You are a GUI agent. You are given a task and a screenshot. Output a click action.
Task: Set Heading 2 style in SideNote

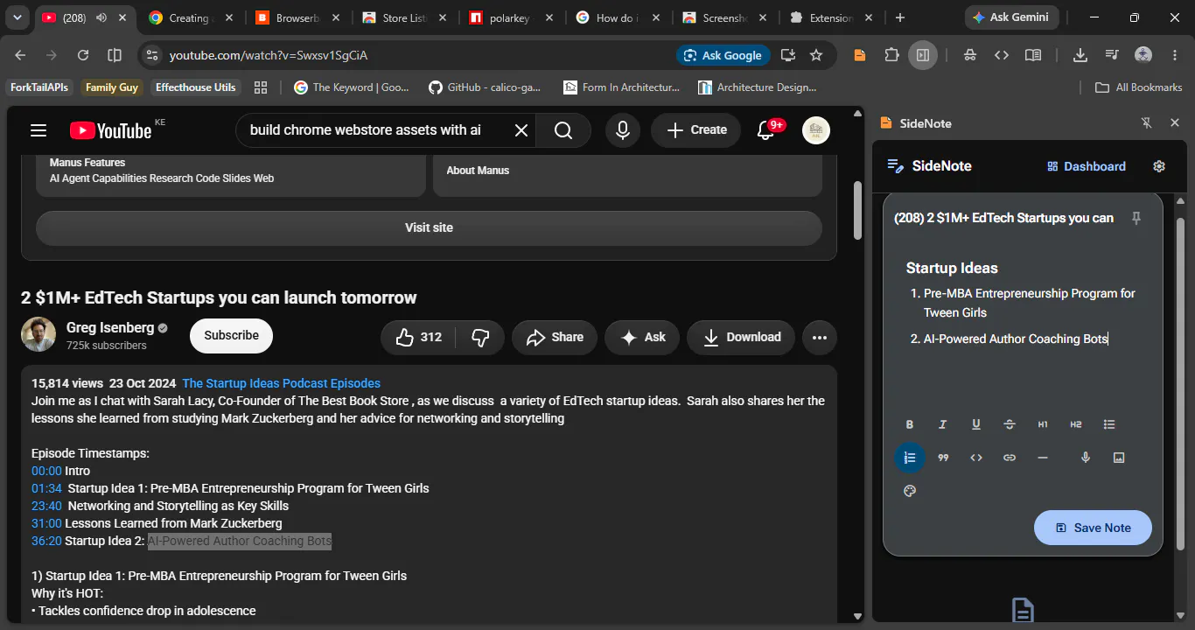click(x=1076, y=424)
